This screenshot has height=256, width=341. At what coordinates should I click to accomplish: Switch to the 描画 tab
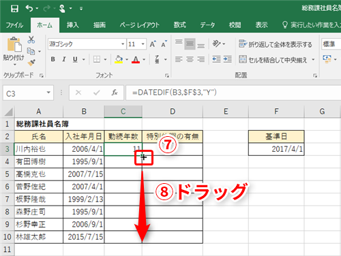pyautogui.click(x=100, y=25)
